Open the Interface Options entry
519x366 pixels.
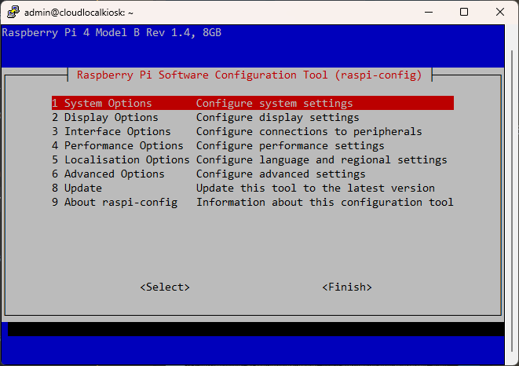tap(111, 131)
